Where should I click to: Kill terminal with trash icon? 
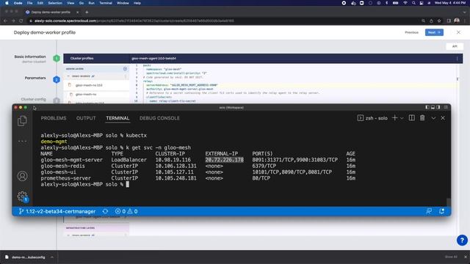click(422, 118)
